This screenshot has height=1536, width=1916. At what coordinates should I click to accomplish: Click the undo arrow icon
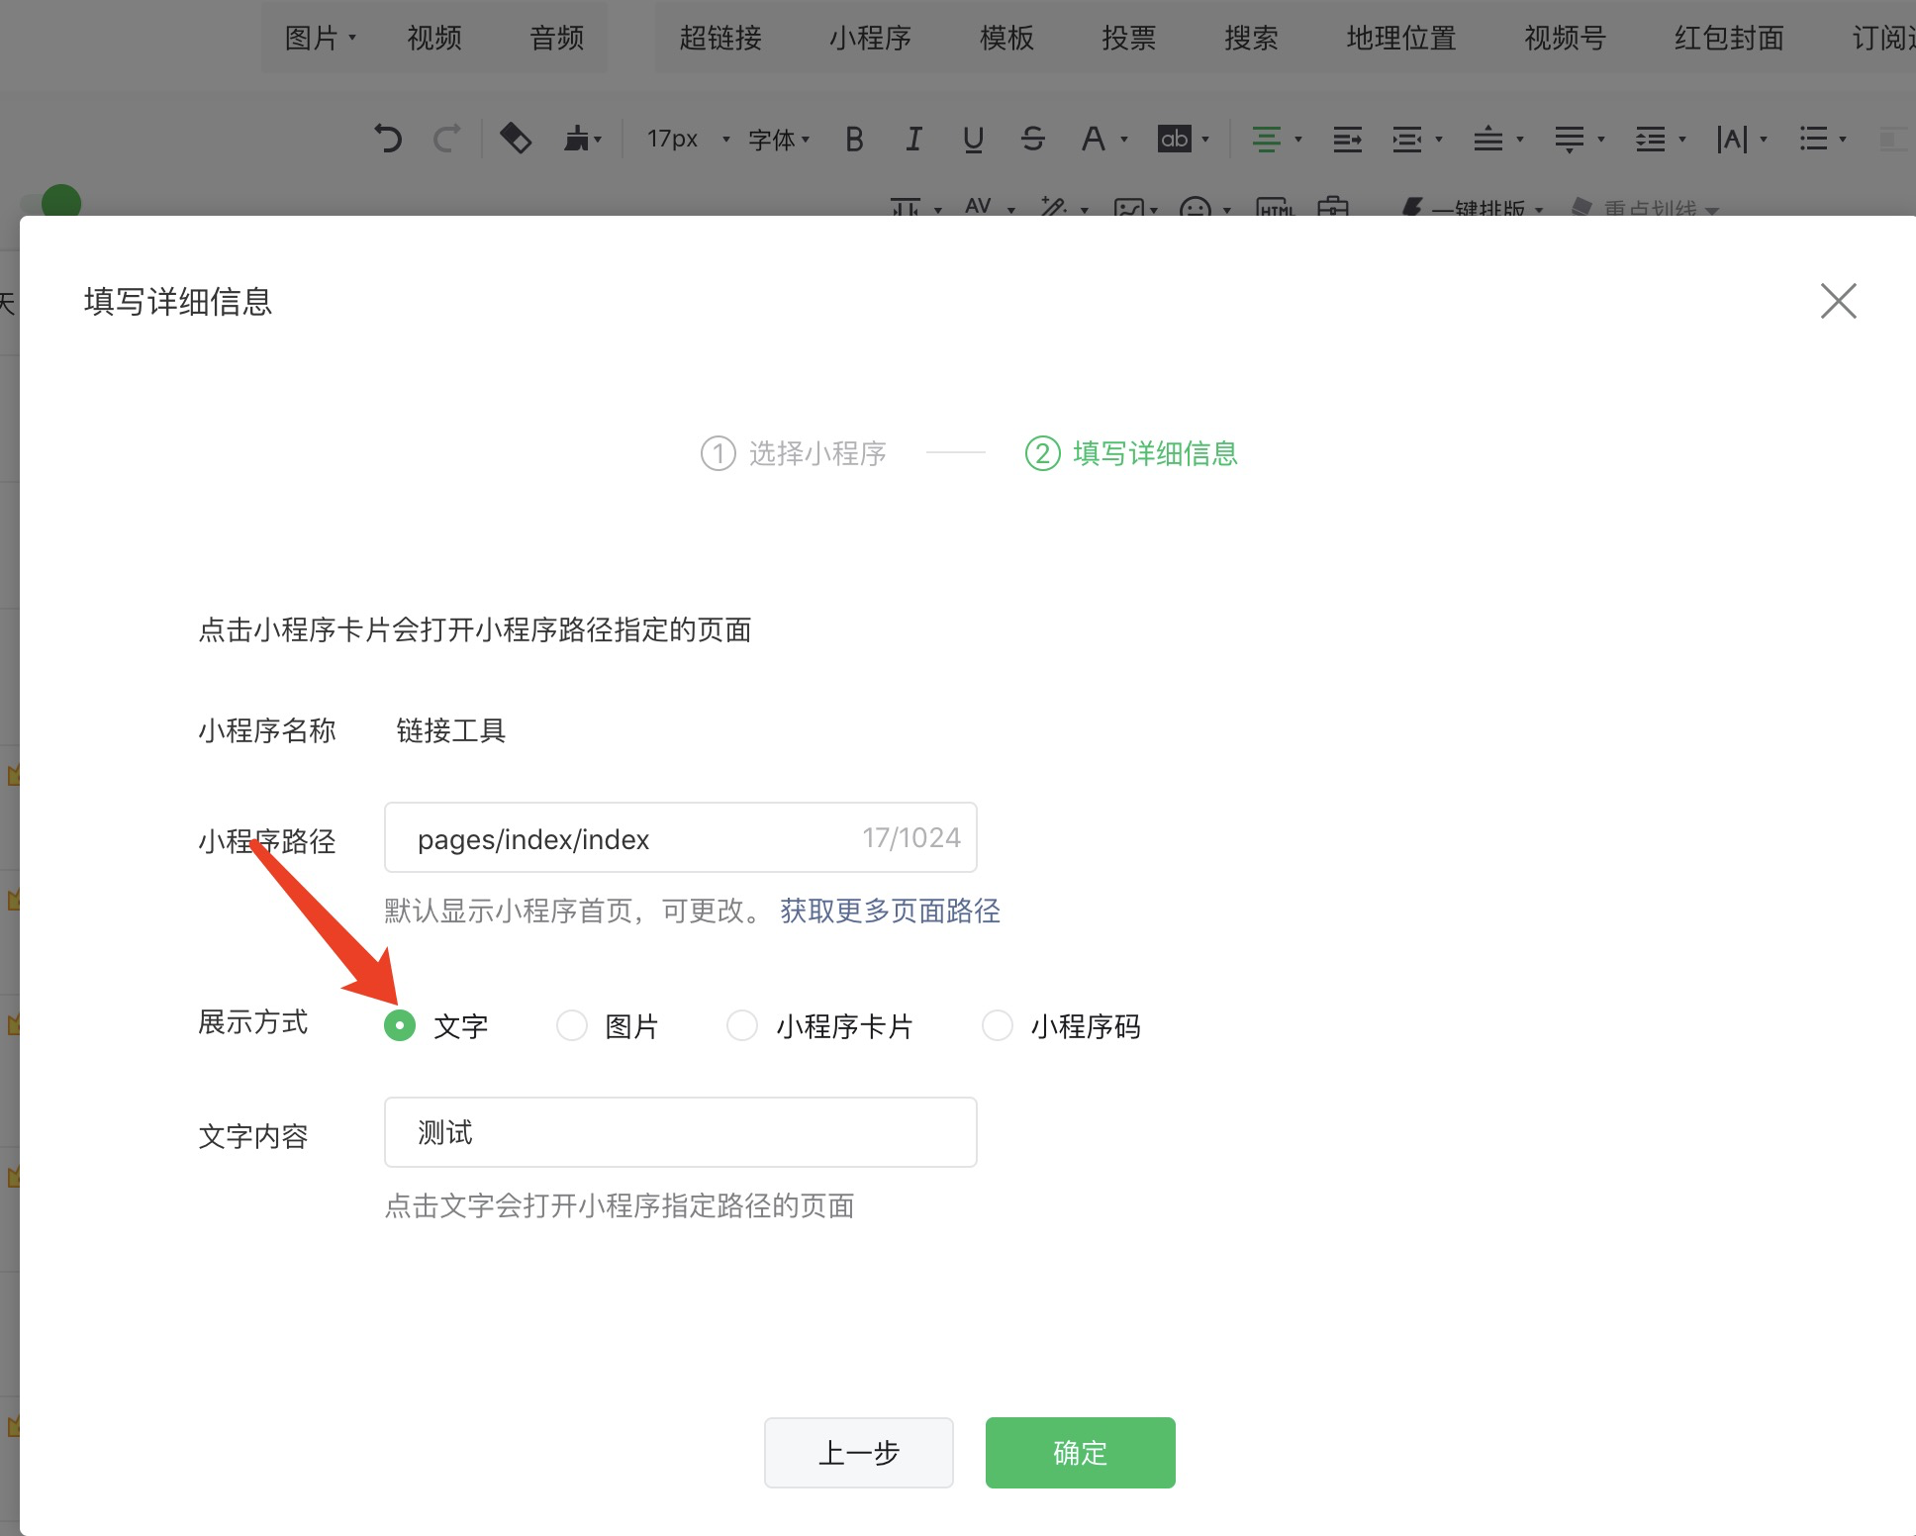[388, 139]
